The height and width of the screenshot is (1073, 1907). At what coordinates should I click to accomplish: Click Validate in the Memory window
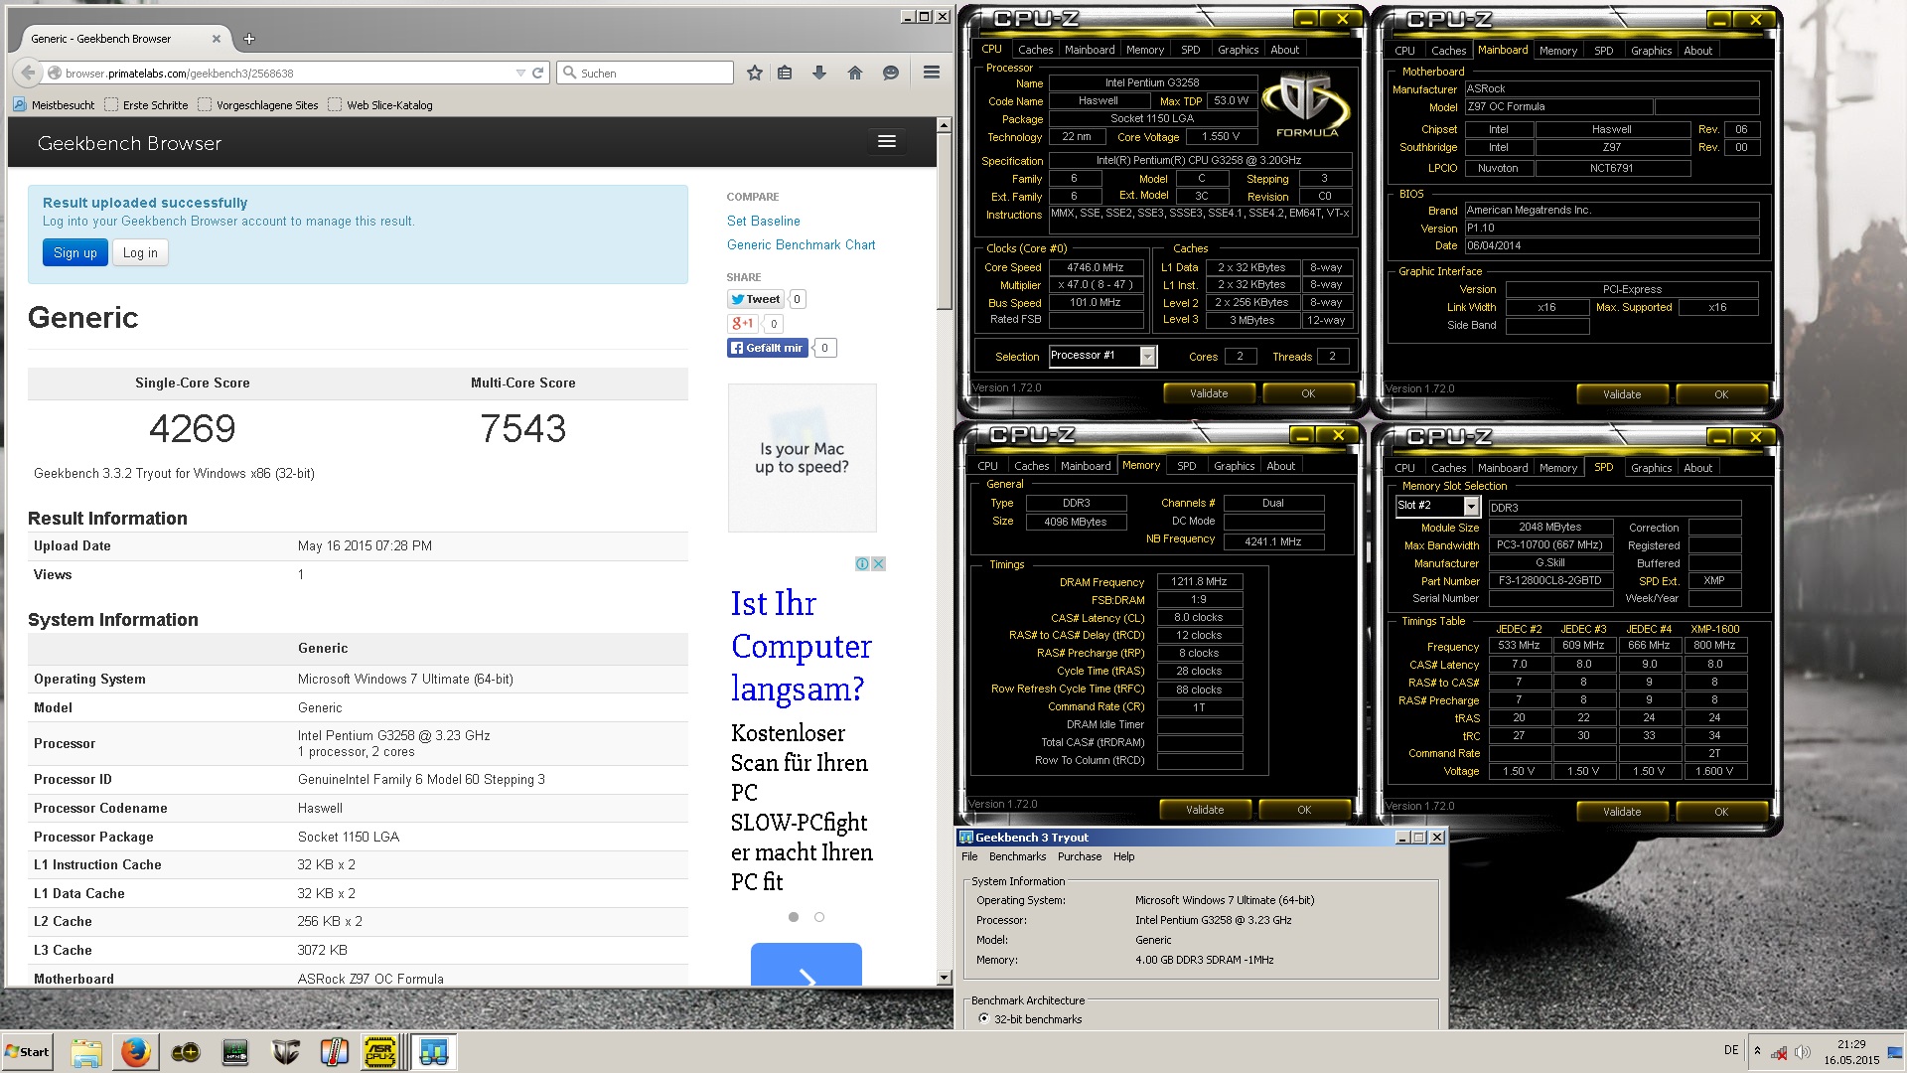1205,810
